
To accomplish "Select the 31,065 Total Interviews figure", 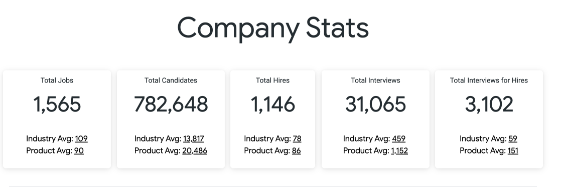I will (x=375, y=104).
